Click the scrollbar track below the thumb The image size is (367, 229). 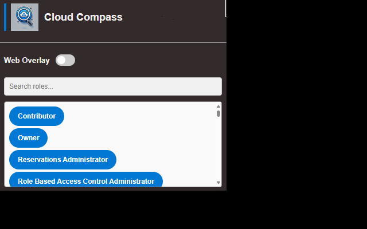click(x=218, y=148)
